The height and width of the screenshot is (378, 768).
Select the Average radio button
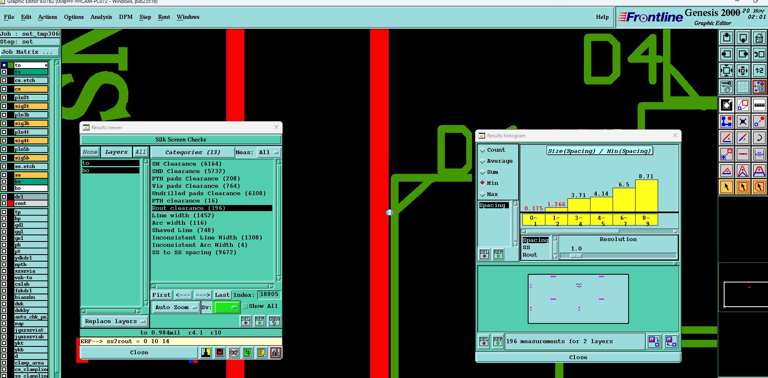pyautogui.click(x=483, y=161)
